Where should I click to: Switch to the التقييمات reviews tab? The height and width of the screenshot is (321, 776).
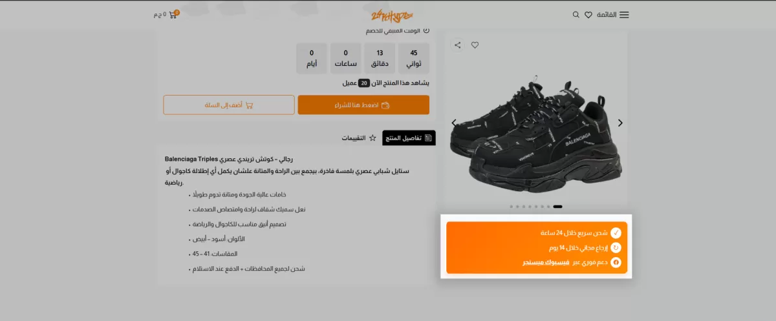359,138
